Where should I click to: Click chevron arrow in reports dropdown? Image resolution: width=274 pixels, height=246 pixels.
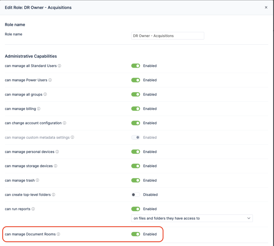[249, 218]
